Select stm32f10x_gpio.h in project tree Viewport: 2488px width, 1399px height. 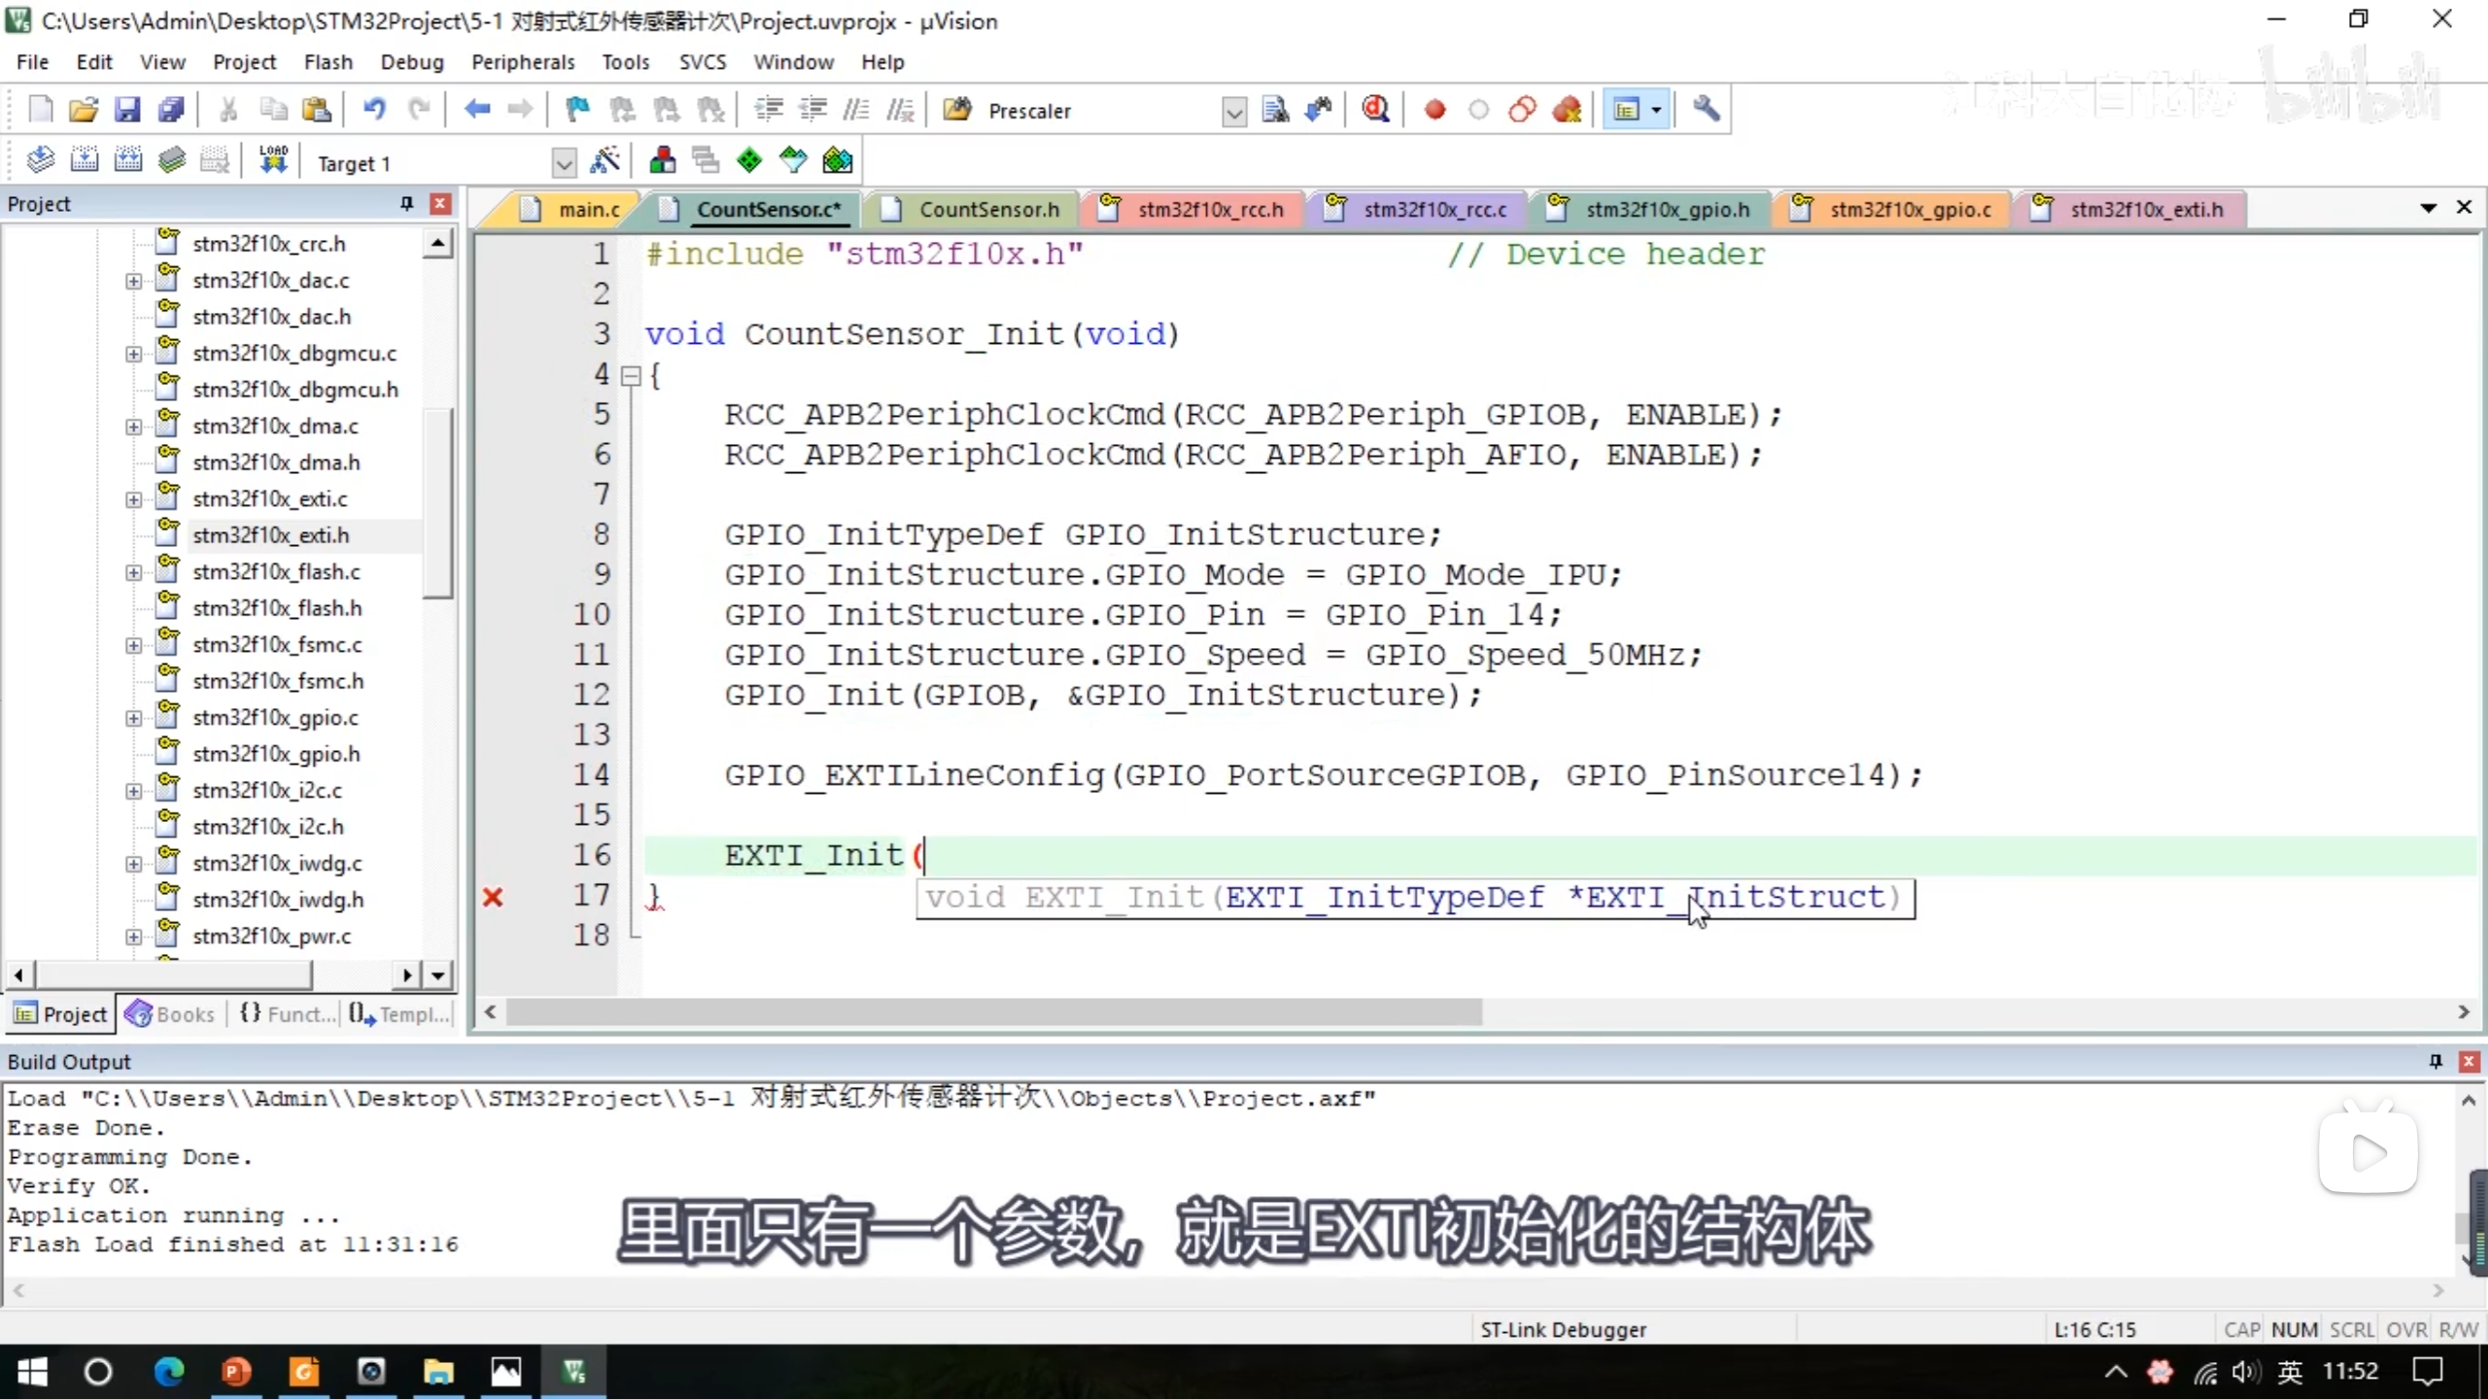(276, 754)
